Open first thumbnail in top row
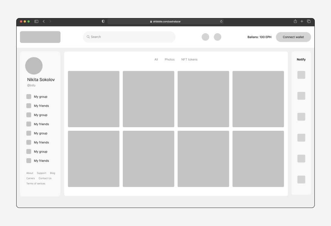Screen dimensions: 331x226 pos(94,99)
